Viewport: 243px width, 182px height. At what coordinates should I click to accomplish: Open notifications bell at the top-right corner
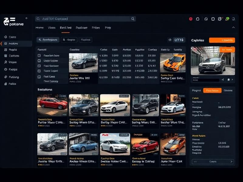coord(234,19)
